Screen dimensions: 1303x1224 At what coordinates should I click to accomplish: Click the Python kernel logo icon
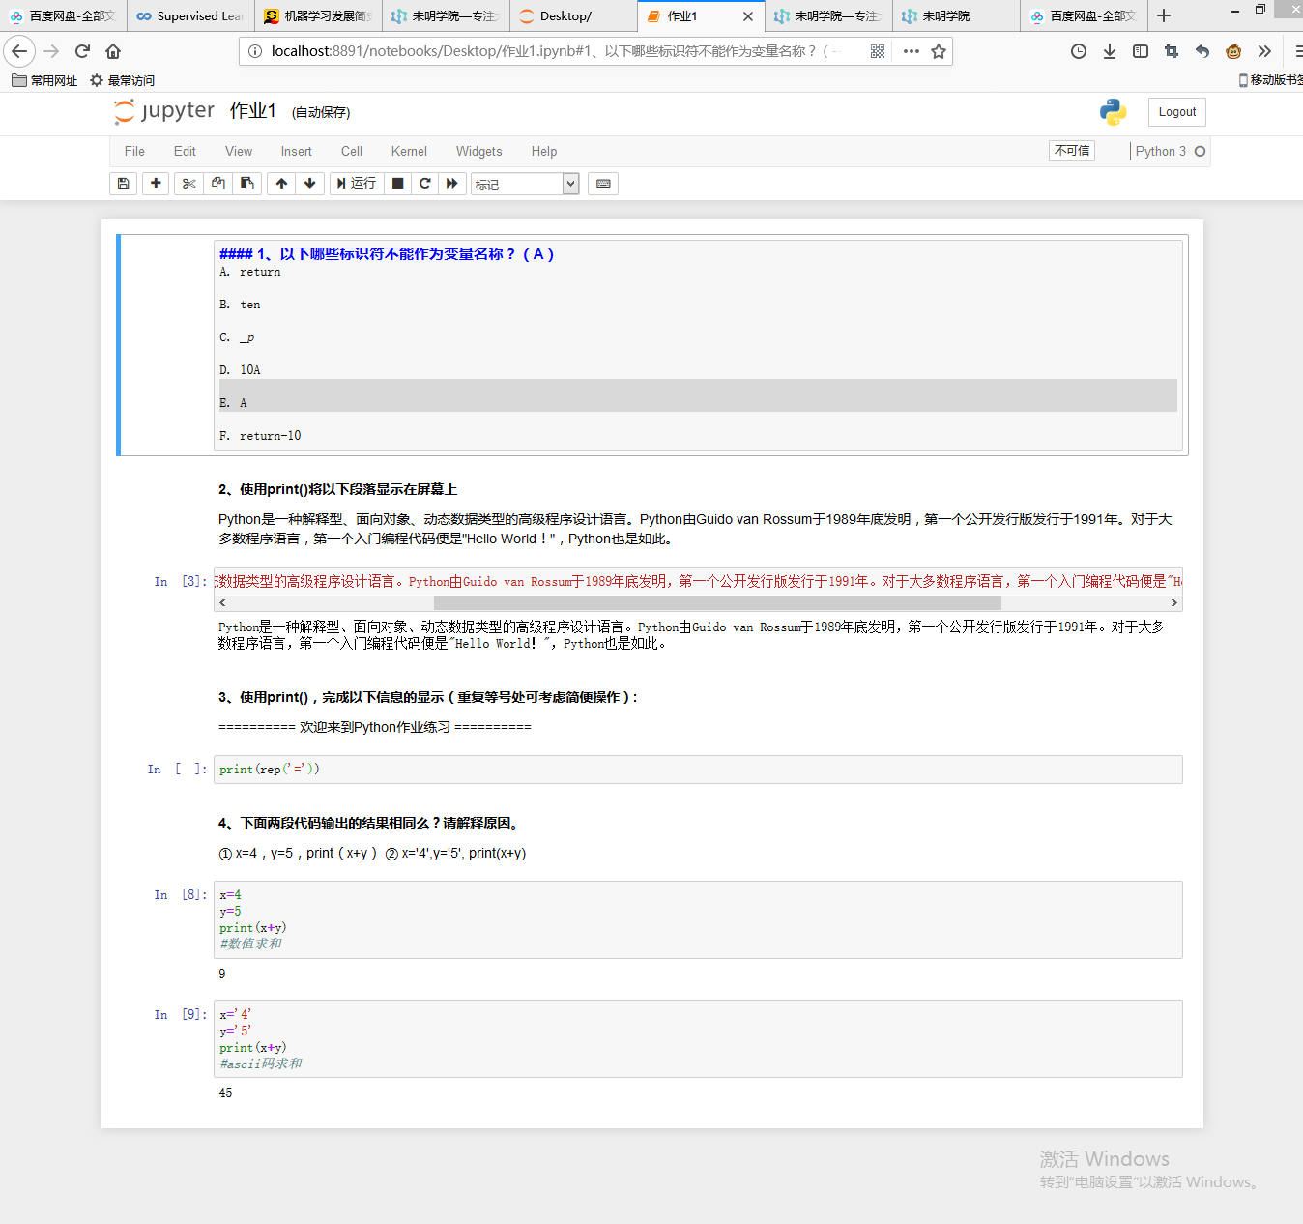coord(1114,112)
